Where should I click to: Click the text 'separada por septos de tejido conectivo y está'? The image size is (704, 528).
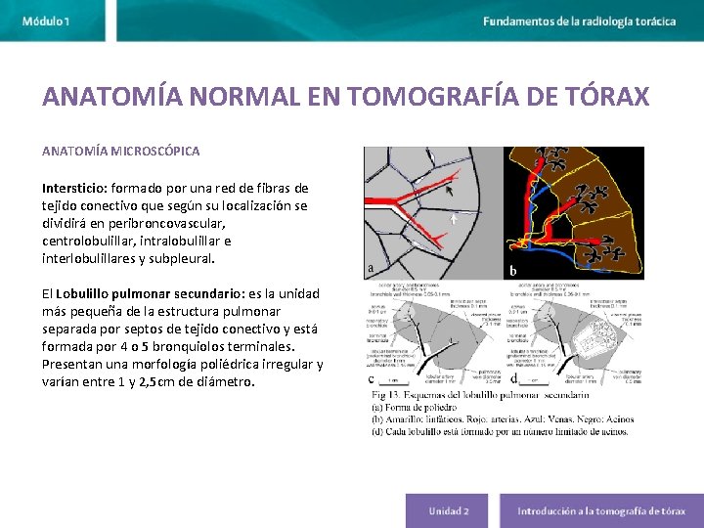[x=180, y=330]
